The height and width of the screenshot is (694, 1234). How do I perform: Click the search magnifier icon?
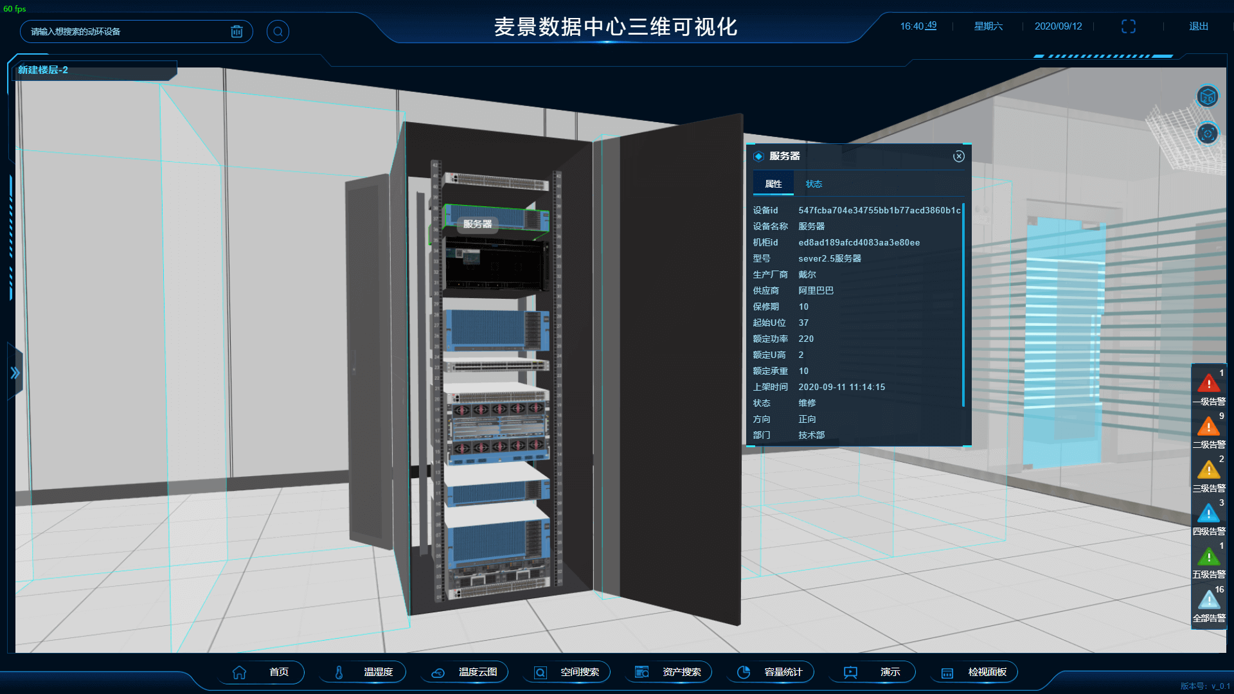click(x=278, y=31)
